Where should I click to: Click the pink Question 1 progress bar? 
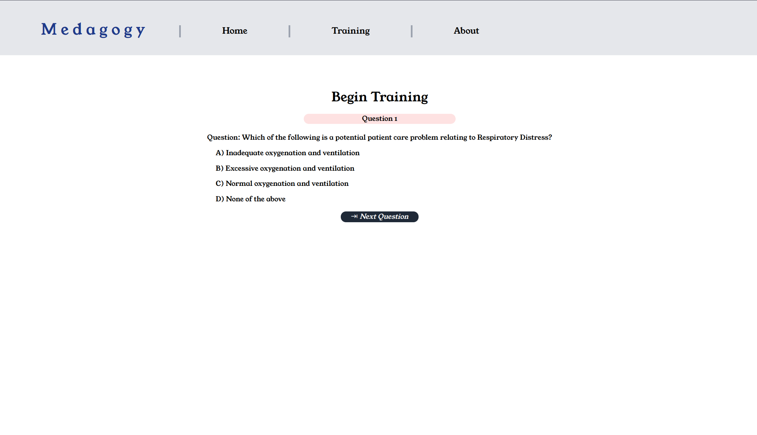pyautogui.click(x=380, y=119)
